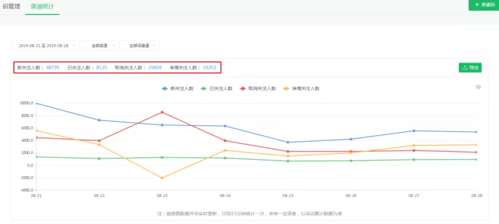Click the green line point on 08-24
The height and width of the screenshot is (224, 499).
(x=225, y=158)
